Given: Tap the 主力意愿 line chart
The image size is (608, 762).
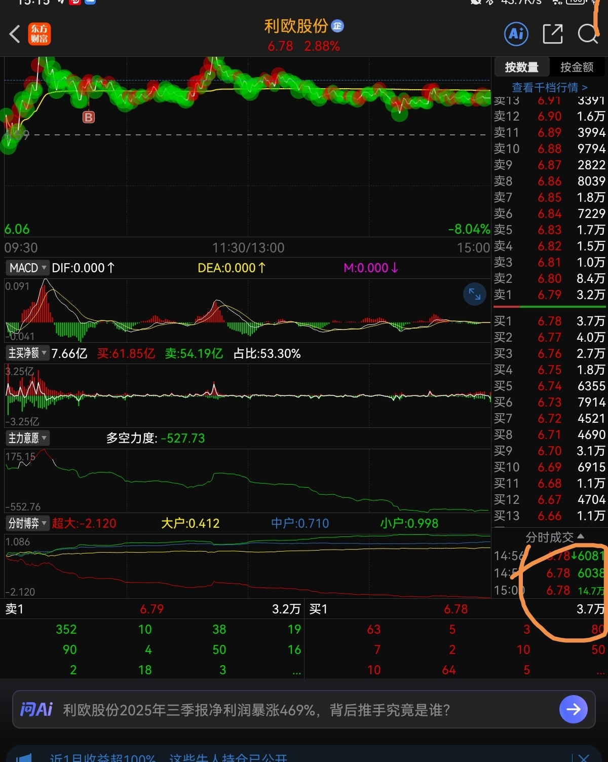Looking at the screenshot, I should click(x=247, y=481).
